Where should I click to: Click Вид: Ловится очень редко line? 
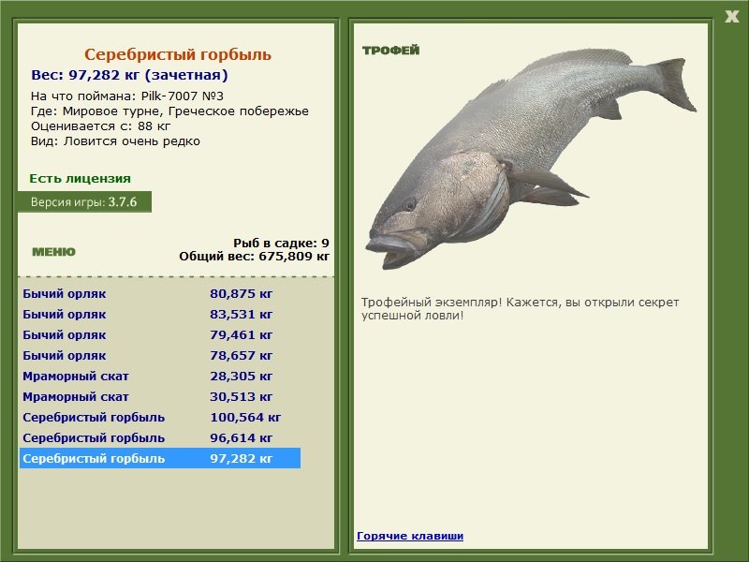(115, 141)
